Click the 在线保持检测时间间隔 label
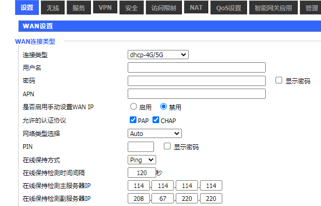Screen dimensions: 321x206 pos(54,173)
